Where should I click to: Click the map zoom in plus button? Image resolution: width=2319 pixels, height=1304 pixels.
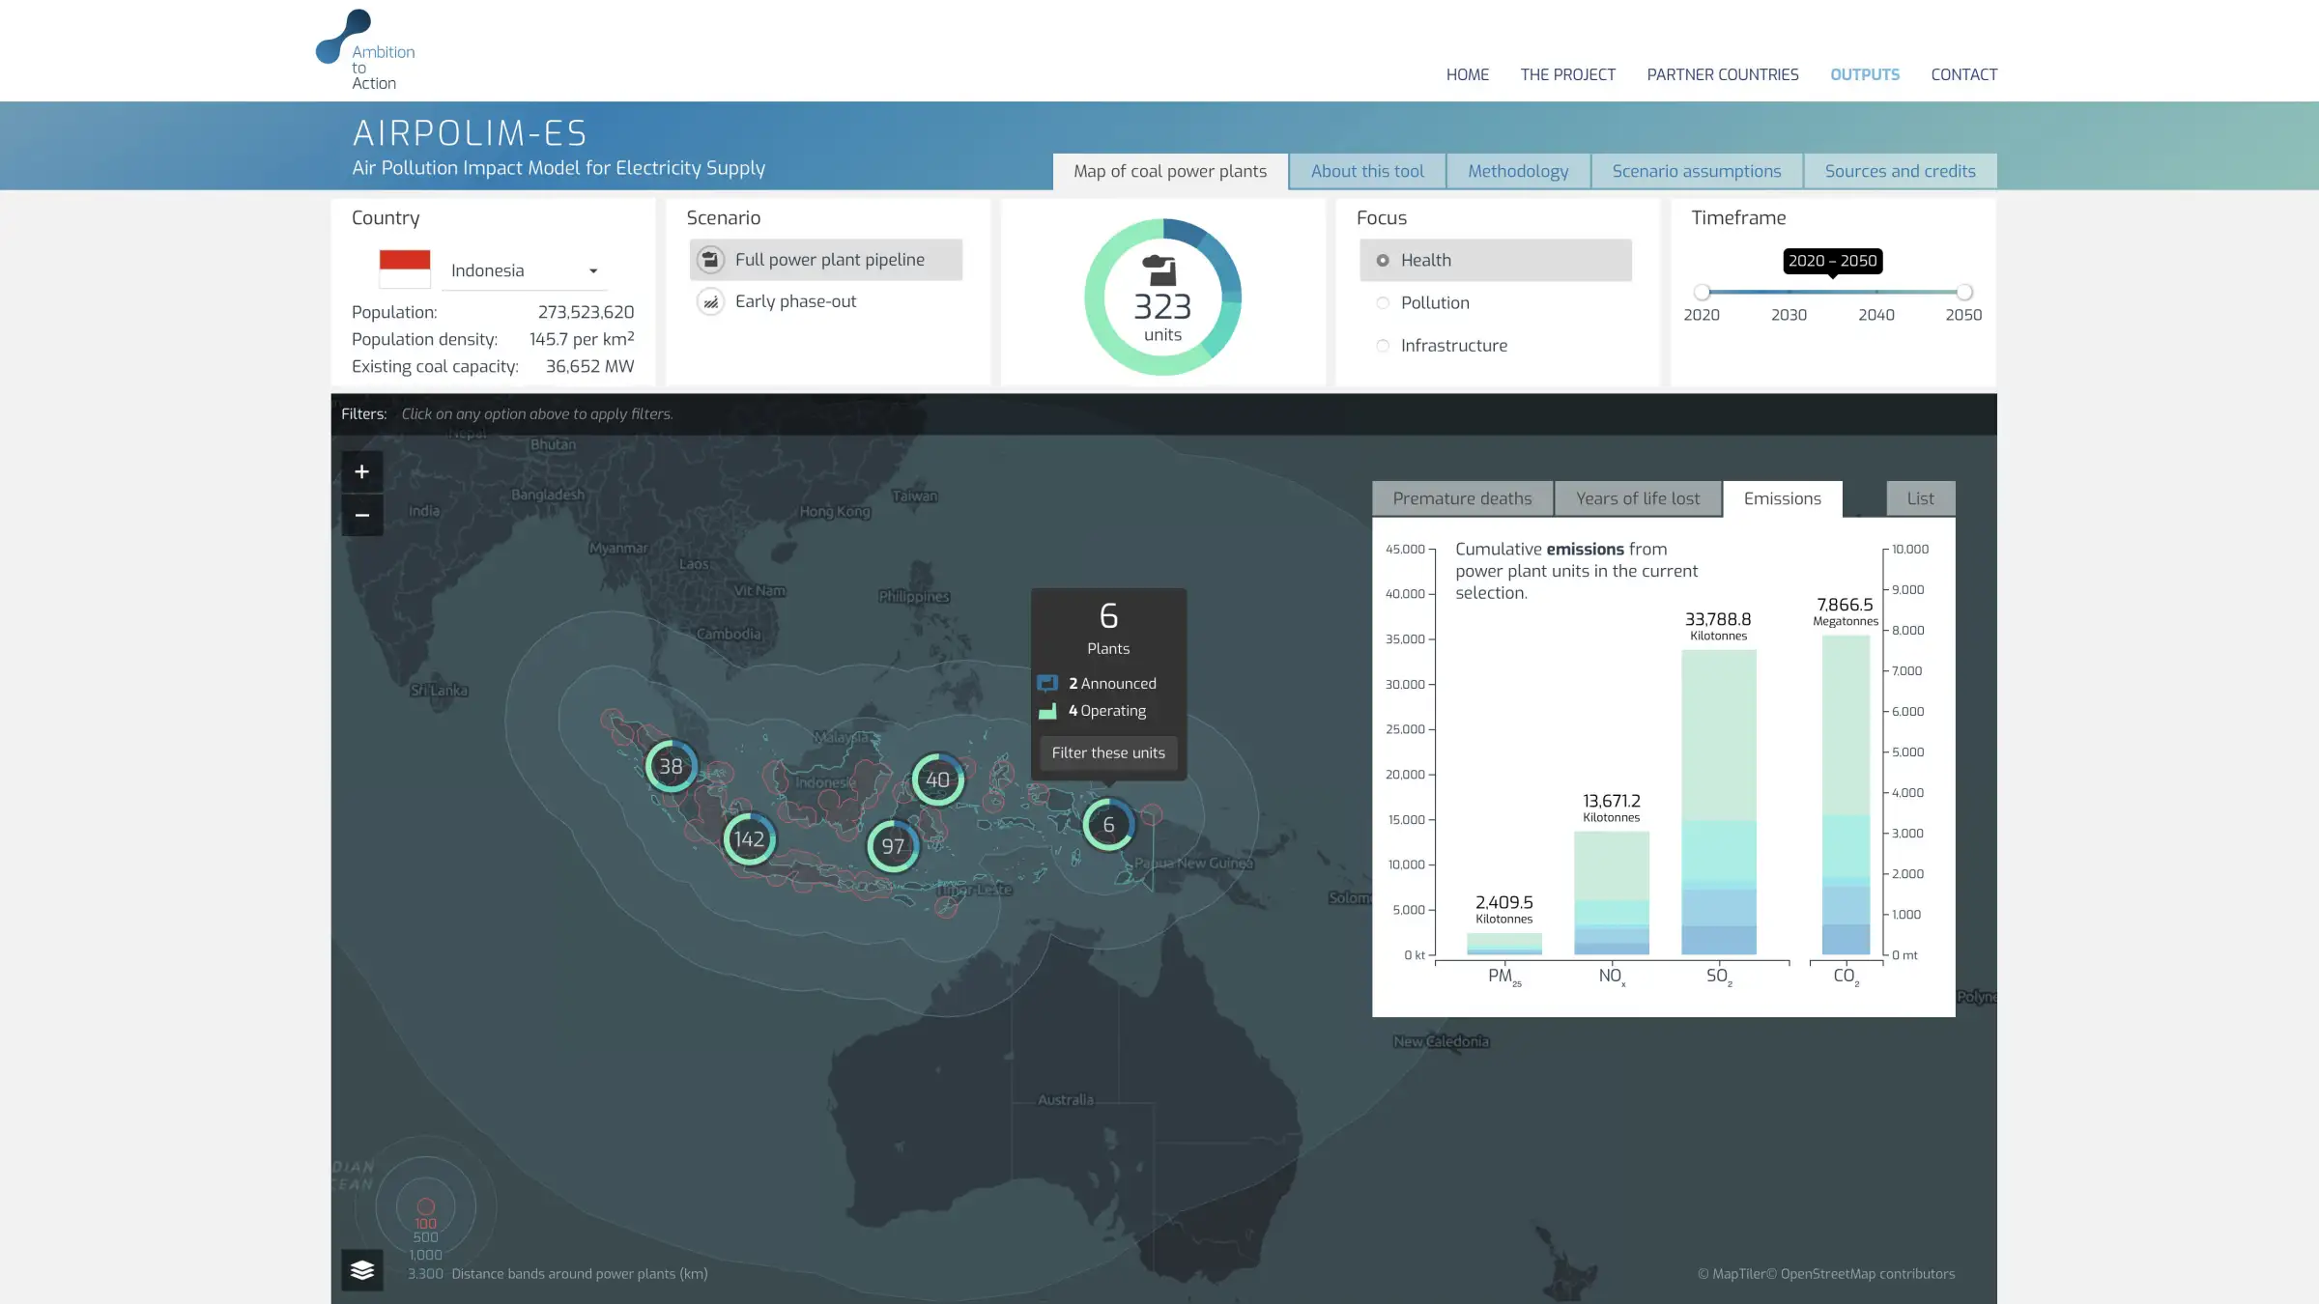click(361, 471)
